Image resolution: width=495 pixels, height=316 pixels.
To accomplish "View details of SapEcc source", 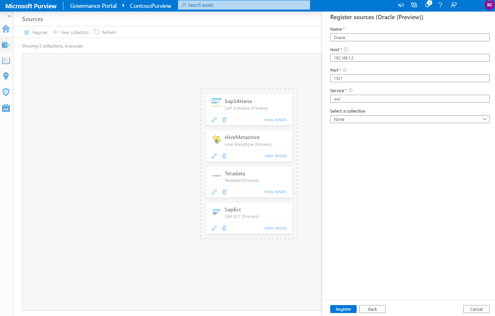I will 275,228.
